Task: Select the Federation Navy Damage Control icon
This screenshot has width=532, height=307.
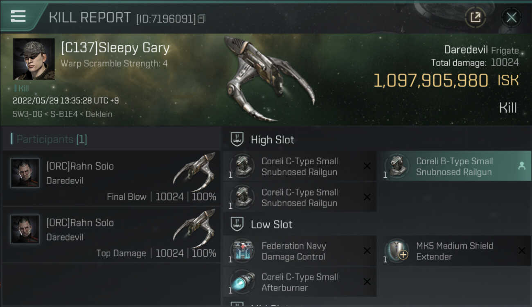Action: (x=243, y=251)
